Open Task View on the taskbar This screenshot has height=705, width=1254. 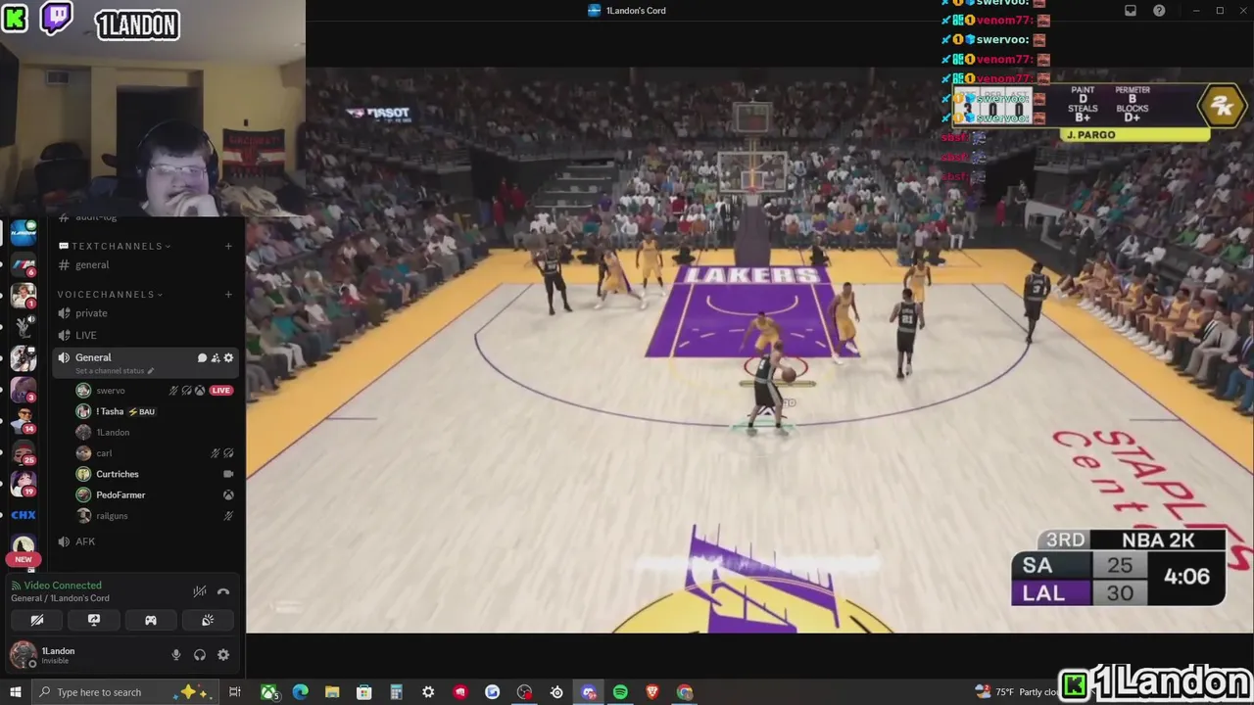pyautogui.click(x=235, y=692)
